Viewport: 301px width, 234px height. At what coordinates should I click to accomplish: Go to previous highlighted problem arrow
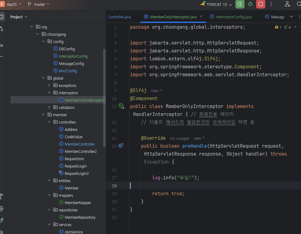(295, 27)
